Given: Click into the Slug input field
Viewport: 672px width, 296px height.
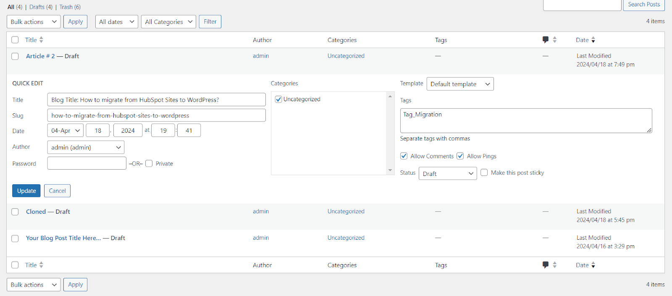Looking at the screenshot, I should [x=156, y=115].
